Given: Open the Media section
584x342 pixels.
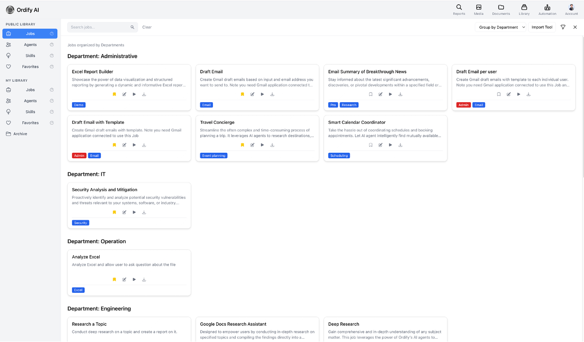Looking at the screenshot, I should [478, 10].
